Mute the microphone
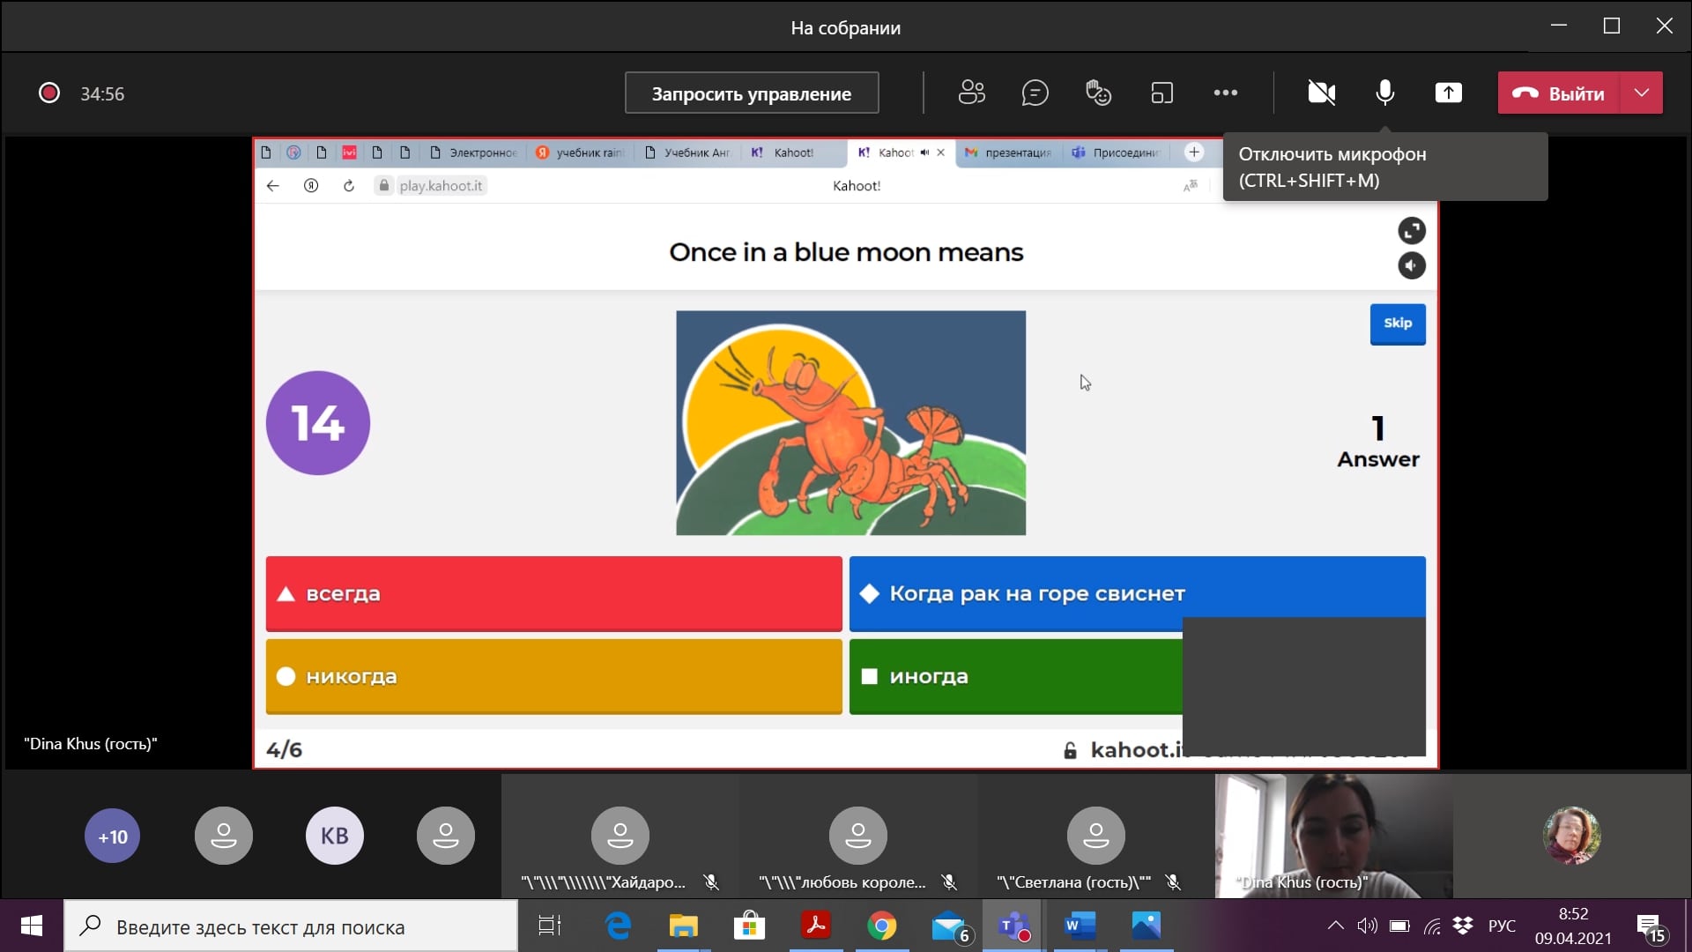1692x952 pixels. pos(1384,93)
